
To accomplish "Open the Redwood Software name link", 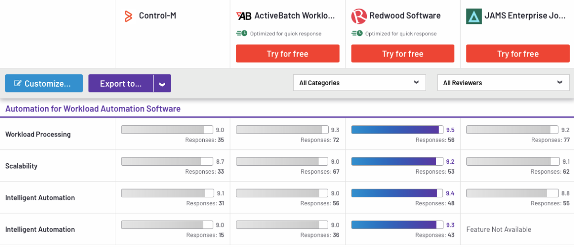I will click(x=405, y=16).
